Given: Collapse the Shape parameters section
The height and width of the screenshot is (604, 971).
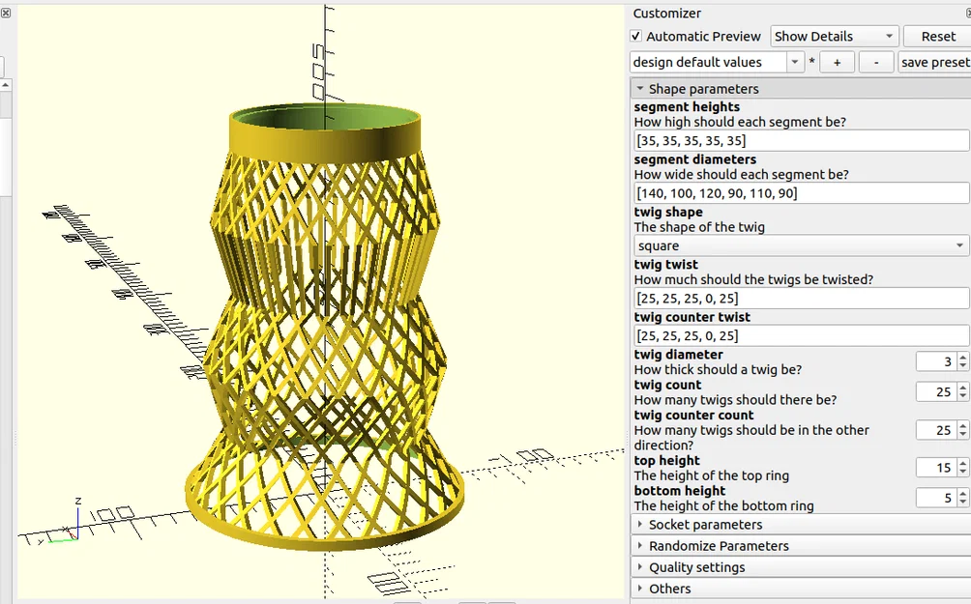Looking at the screenshot, I should pos(639,87).
